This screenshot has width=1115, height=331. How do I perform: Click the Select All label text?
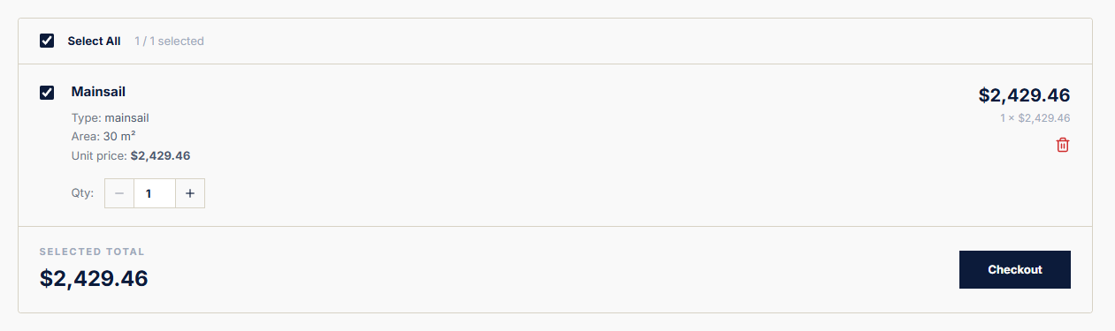point(94,41)
